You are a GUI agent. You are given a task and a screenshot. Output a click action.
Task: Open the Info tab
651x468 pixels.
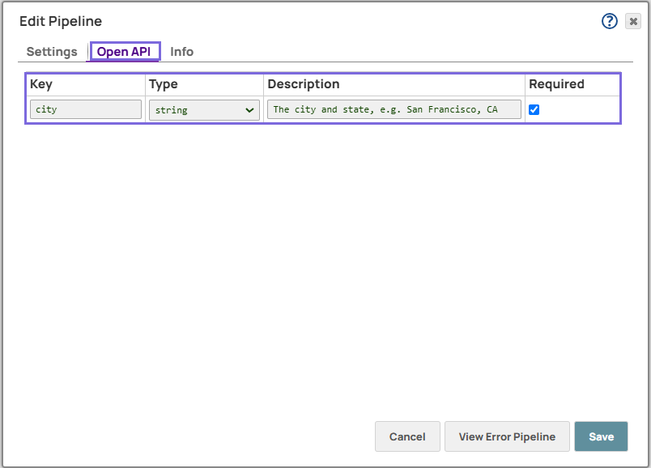click(x=181, y=52)
